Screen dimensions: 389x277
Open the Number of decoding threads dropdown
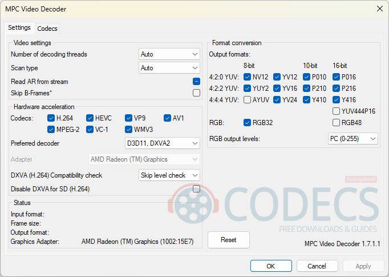[169, 54]
